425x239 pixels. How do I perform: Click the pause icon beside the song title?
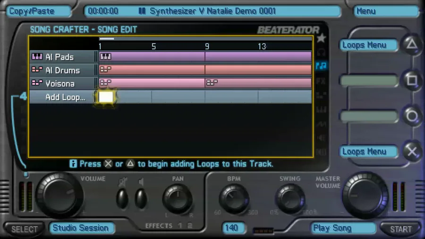tap(142, 11)
